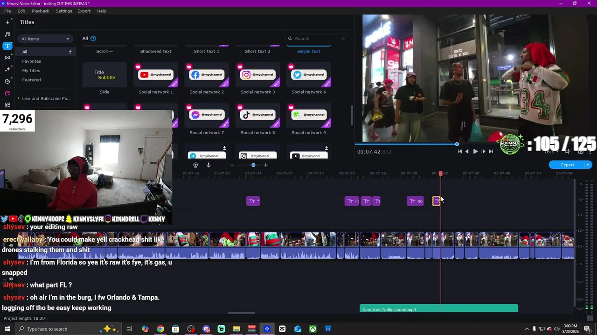The image size is (597, 335).
Task: Open the Help menu
Action: coord(102,11)
